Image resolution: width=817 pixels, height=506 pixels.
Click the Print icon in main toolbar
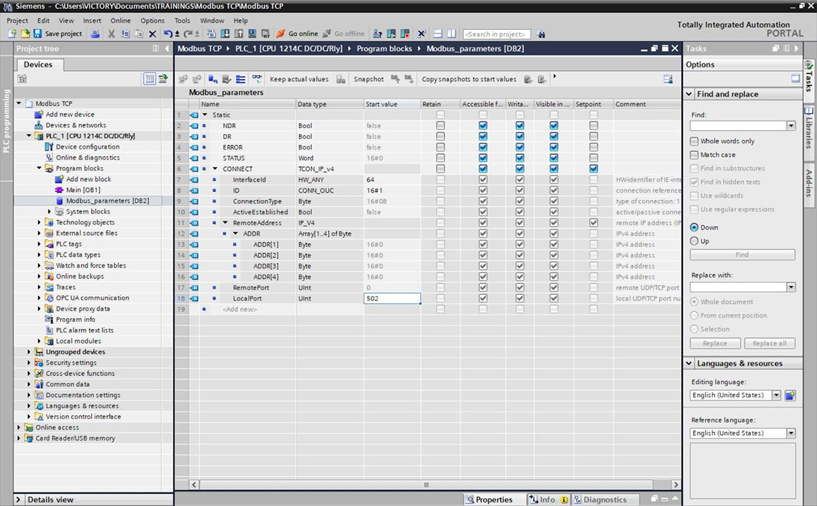96,33
